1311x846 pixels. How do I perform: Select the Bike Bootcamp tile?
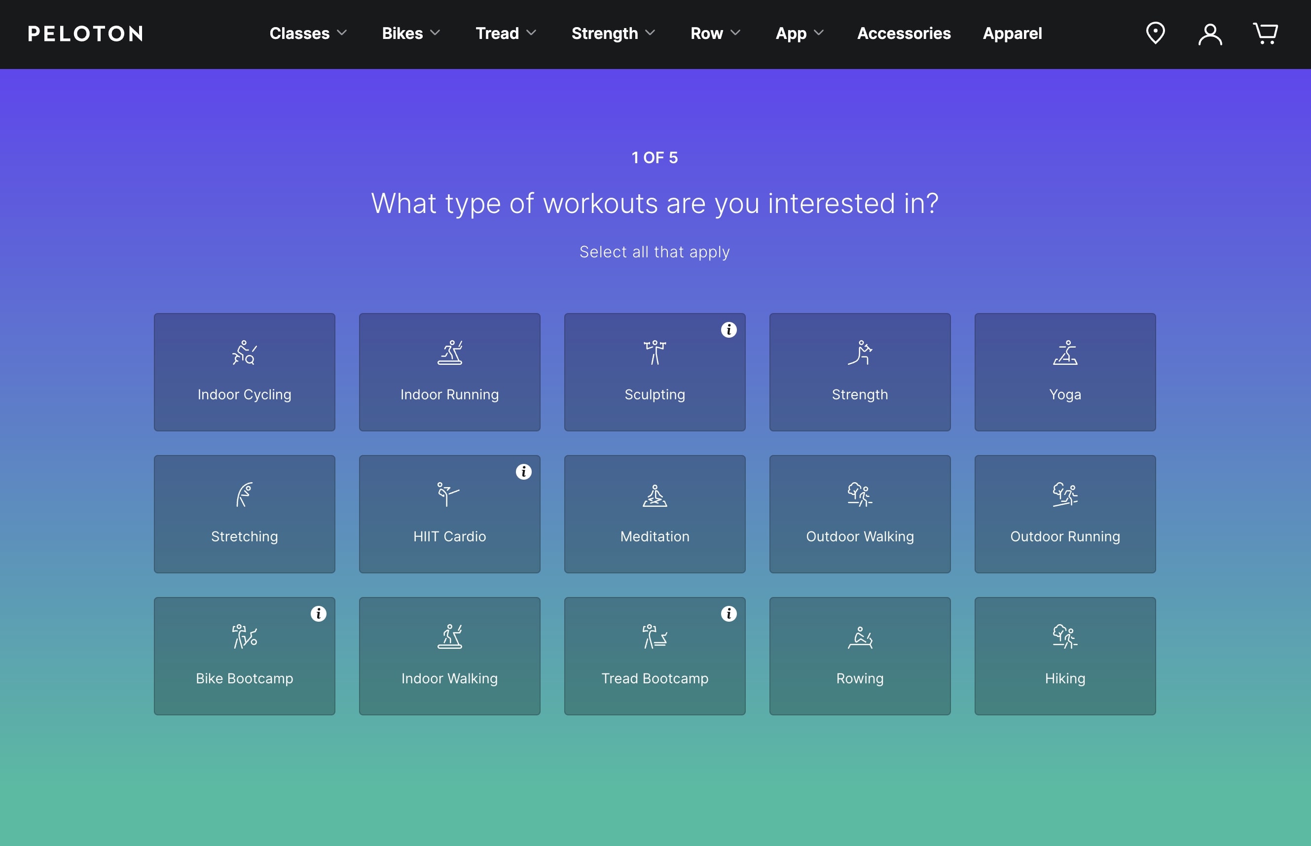[x=245, y=656]
